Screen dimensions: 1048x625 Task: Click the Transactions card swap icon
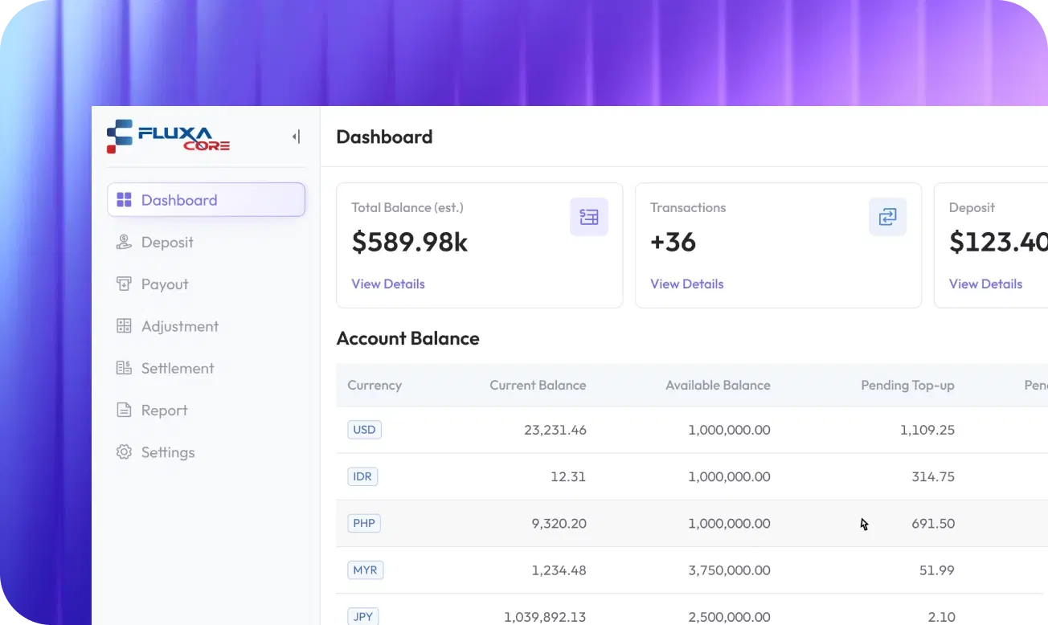888,217
